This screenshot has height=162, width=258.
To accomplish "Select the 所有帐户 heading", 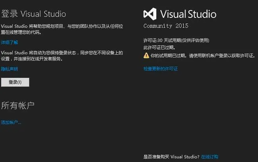I will (x=18, y=105).
